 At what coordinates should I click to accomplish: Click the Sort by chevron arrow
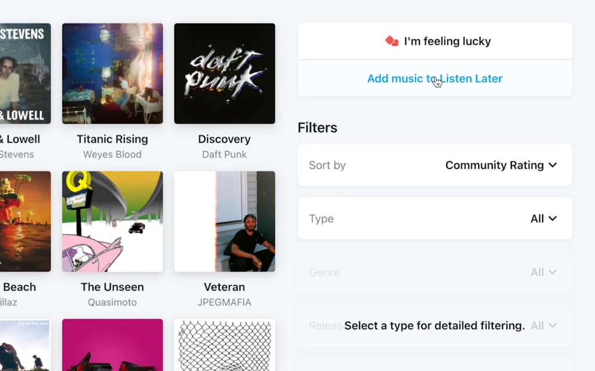[x=552, y=165]
